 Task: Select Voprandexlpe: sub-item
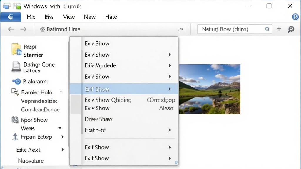pyautogui.click(x=39, y=101)
